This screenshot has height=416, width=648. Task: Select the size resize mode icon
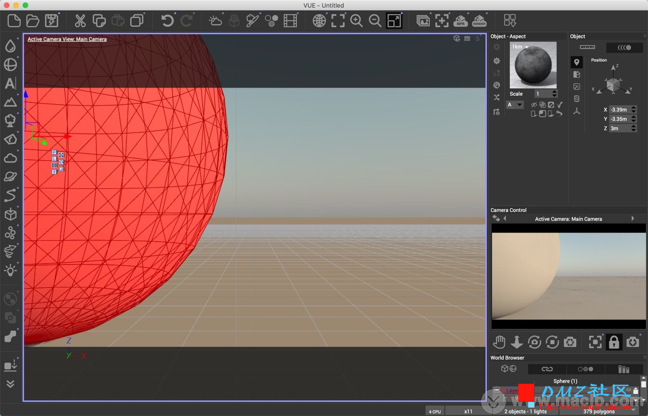point(577,86)
